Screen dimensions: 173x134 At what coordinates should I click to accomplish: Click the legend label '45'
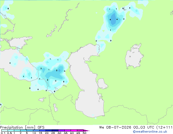[x=78, y=133]
